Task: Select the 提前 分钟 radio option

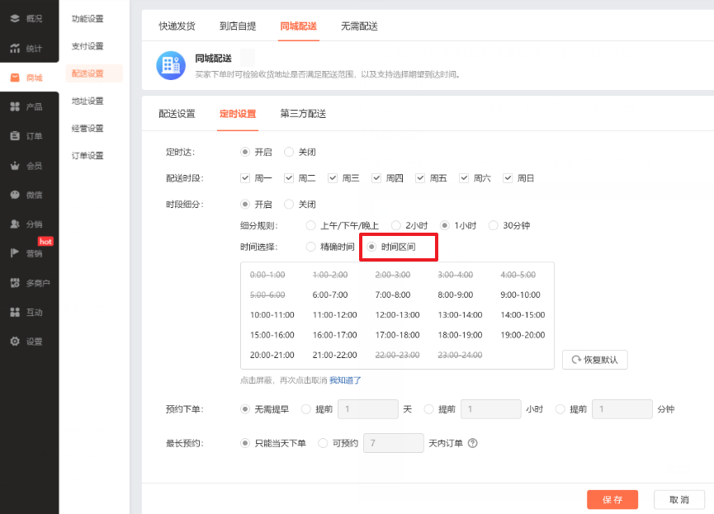Action: coord(560,409)
